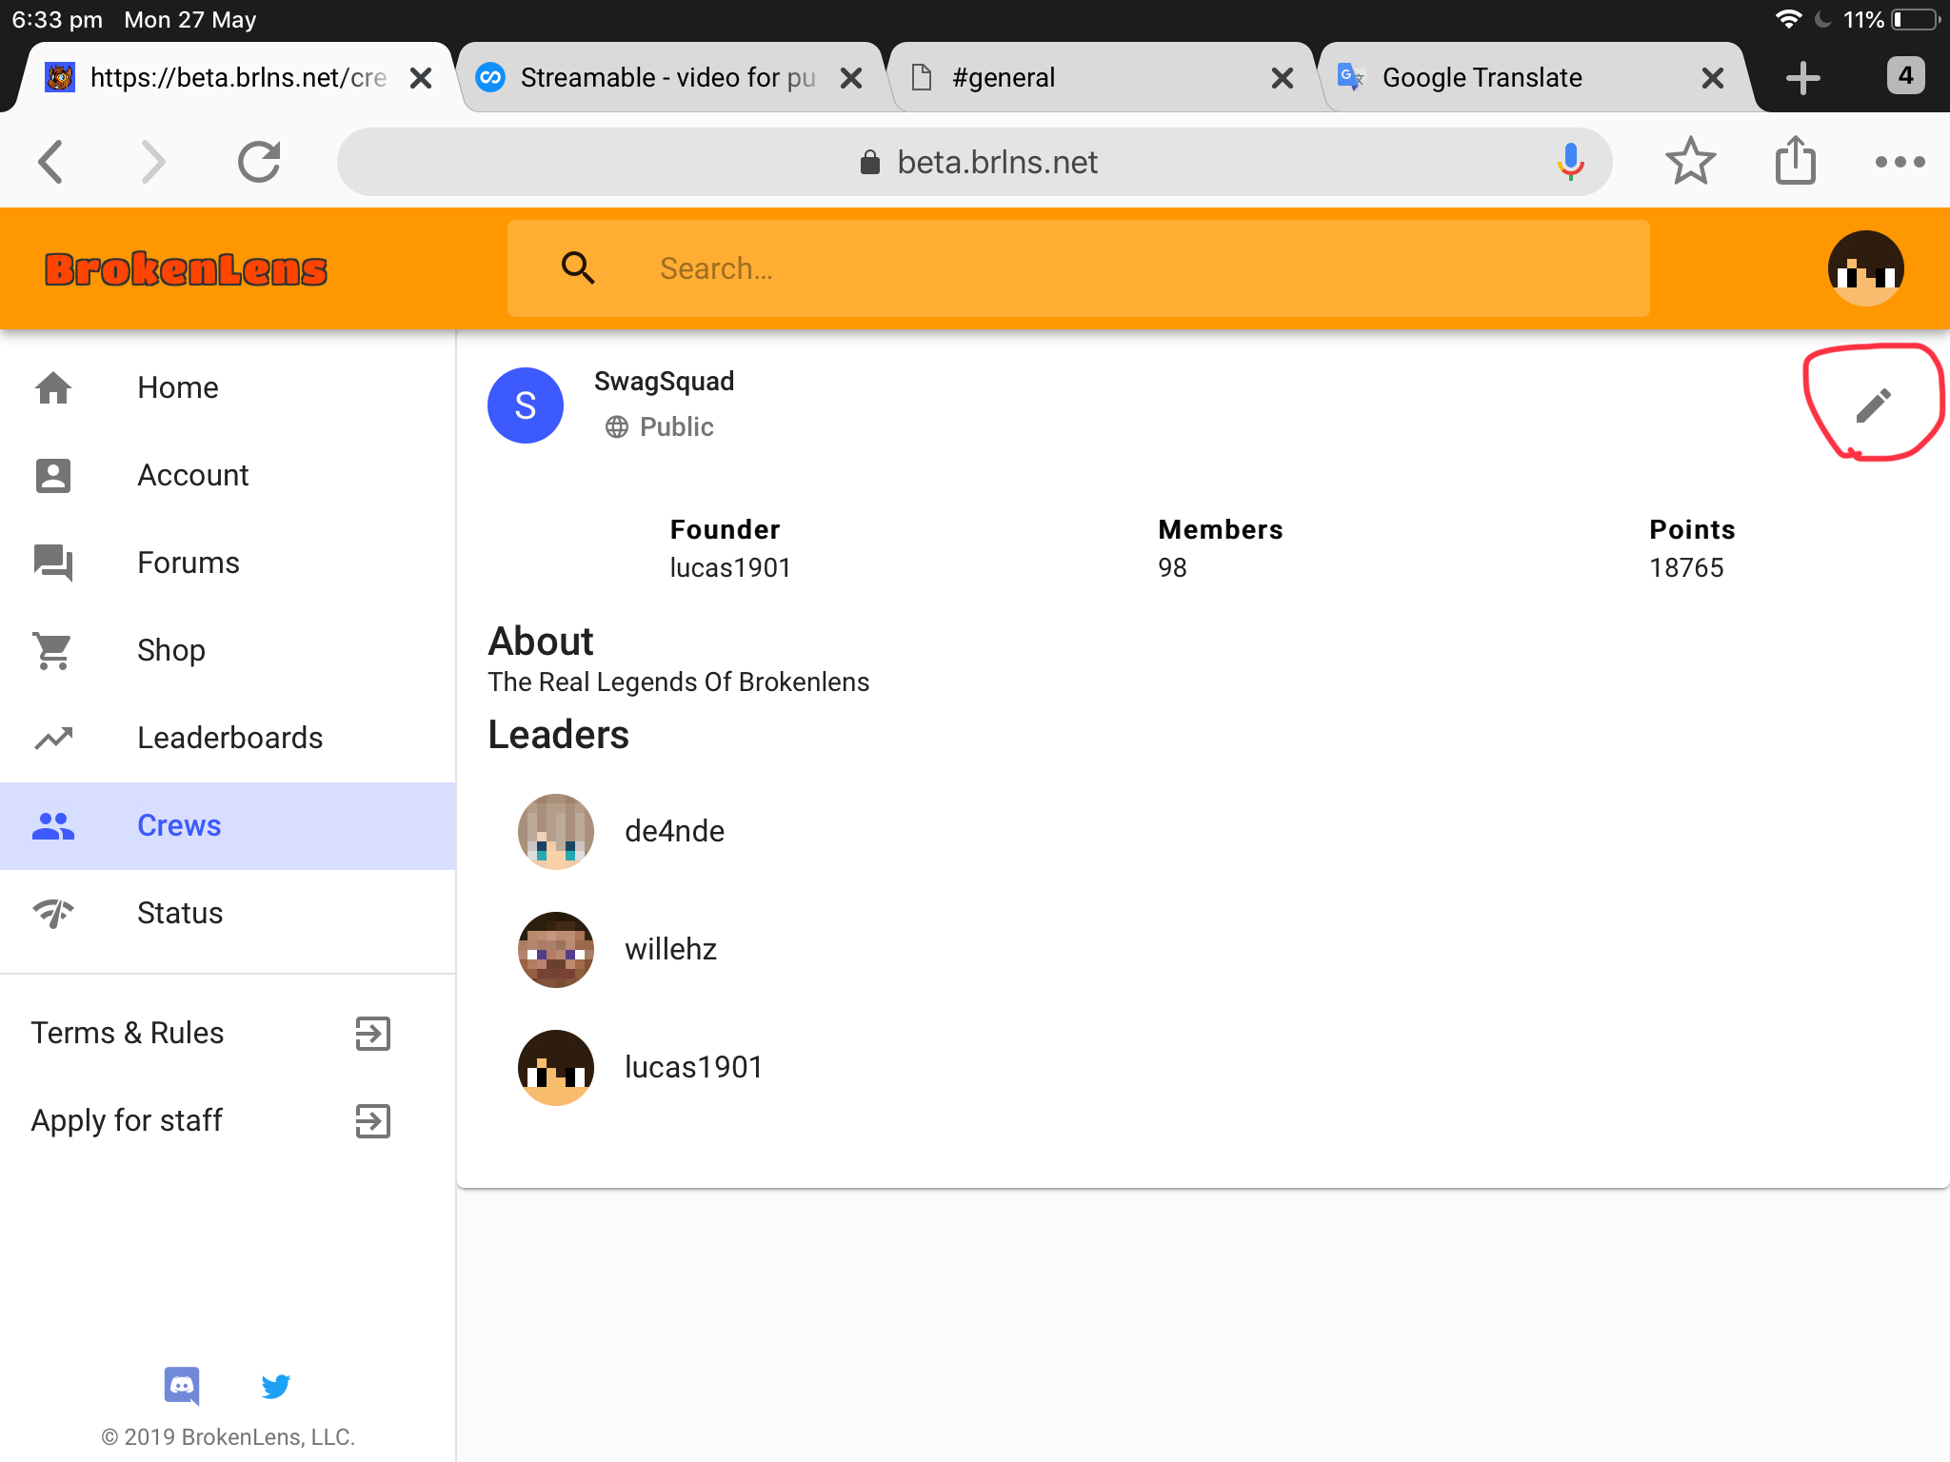Viewport: 1950px width, 1462px height.
Task: Click the Shop cart icon
Action: (x=53, y=650)
